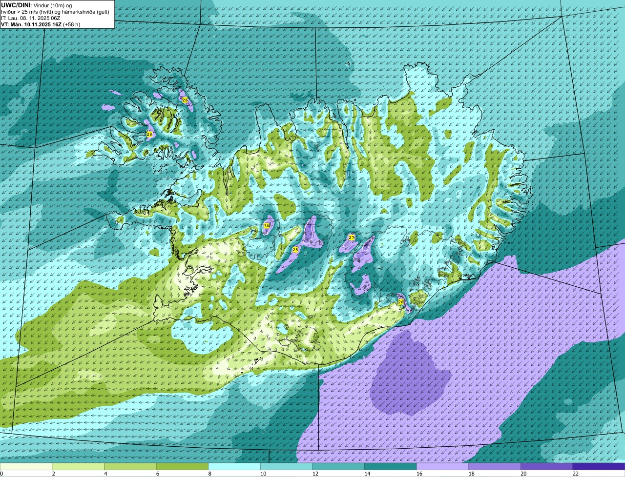Click the yellow gust label 25
The height and width of the screenshot is (477, 625).
pyautogui.click(x=295, y=249)
